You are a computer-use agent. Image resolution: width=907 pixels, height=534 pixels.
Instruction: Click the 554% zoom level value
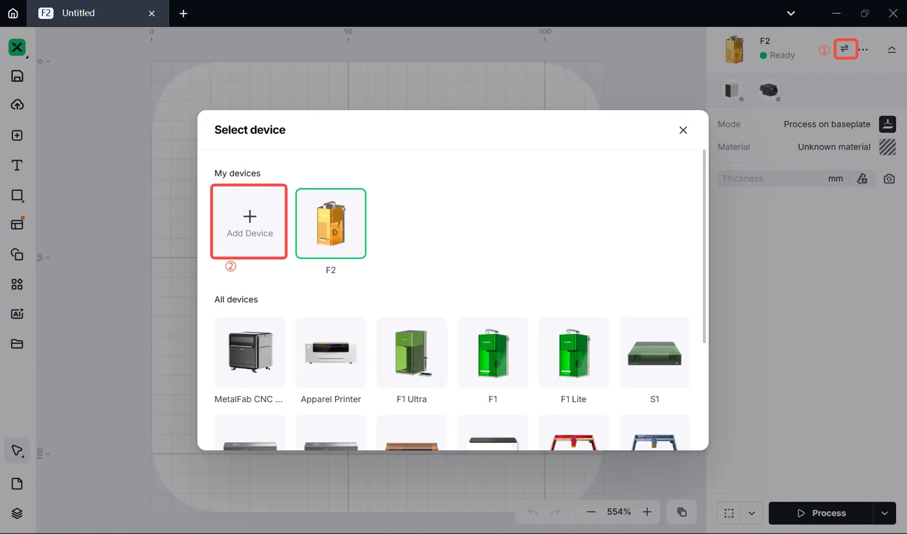click(x=619, y=512)
